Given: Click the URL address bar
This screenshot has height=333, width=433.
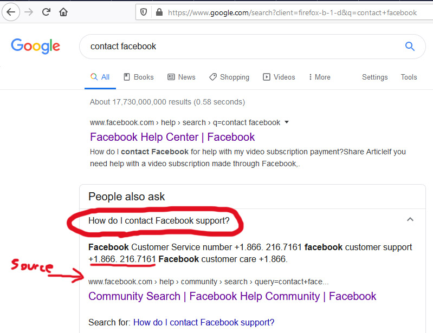Looking at the screenshot, I should click(x=285, y=12).
